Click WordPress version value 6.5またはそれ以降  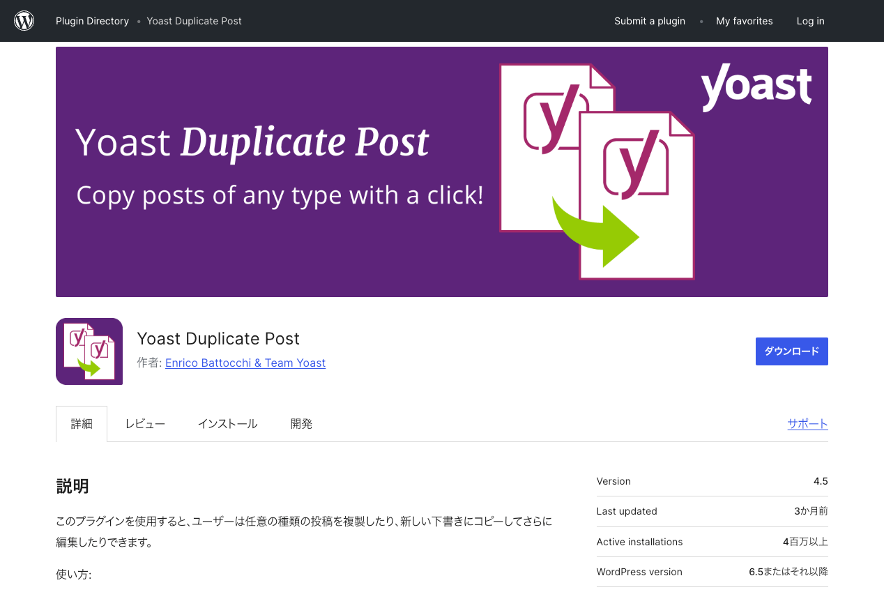coord(788,572)
